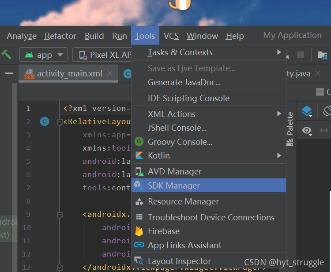Image resolution: width=331 pixels, height=272 pixels.
Task: Toggle the view options eye icon
Action: point(307,131)
